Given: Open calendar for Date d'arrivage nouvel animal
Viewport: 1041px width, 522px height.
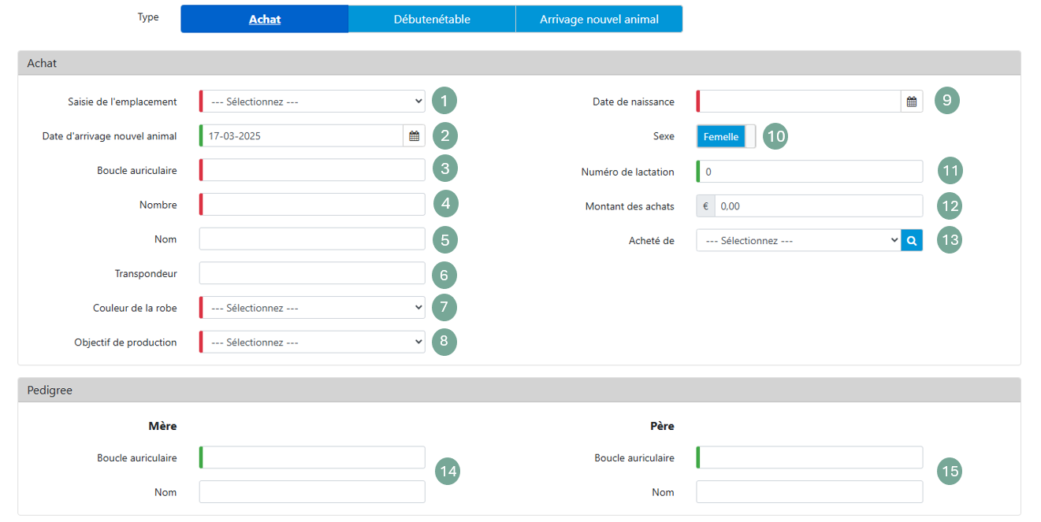Looking at the screenshot, I should click(x=414, y=135).
